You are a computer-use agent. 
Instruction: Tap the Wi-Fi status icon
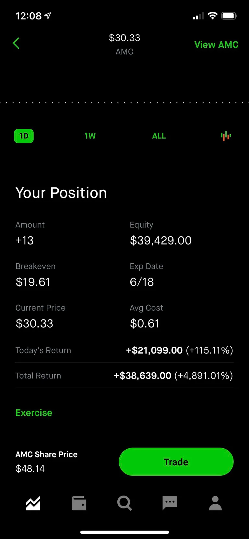point(212,16)
